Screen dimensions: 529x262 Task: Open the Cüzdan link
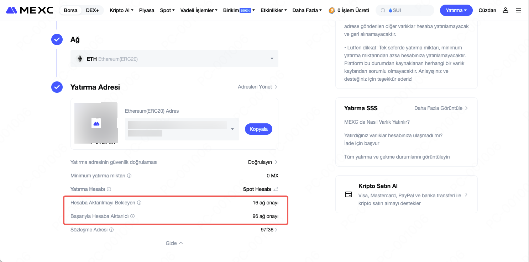(x=487, y=10)
